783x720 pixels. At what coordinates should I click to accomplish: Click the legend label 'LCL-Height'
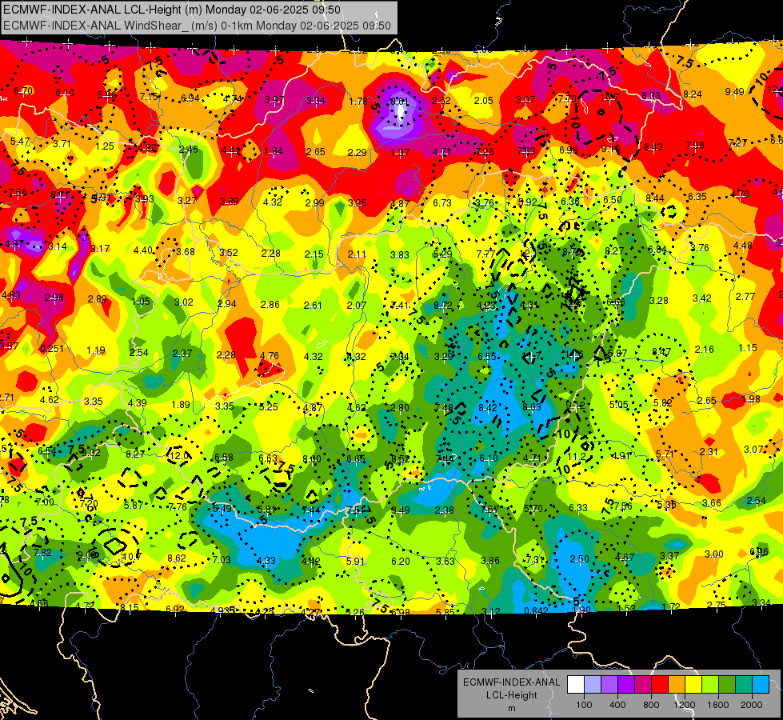511,695
